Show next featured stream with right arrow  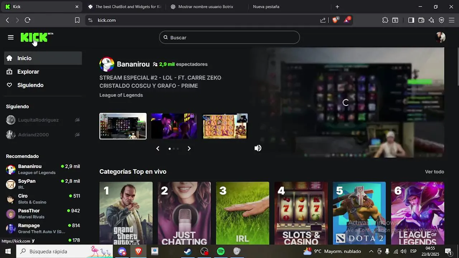click(x=189, y=148)
